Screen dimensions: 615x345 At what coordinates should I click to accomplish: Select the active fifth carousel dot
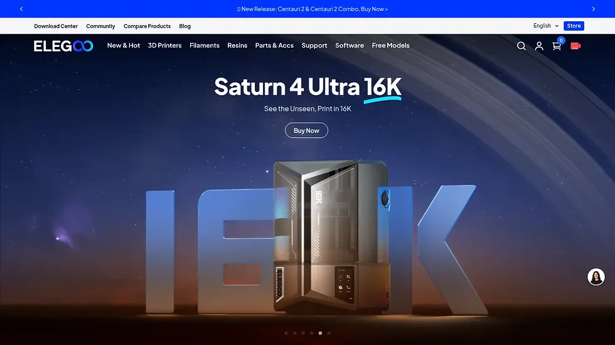click(321, 333)
